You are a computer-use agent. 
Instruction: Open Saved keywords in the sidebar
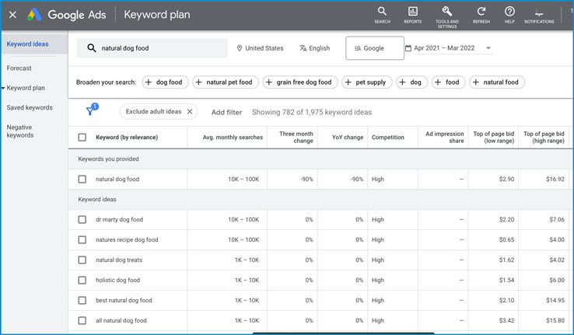click(x=30, y=108)
